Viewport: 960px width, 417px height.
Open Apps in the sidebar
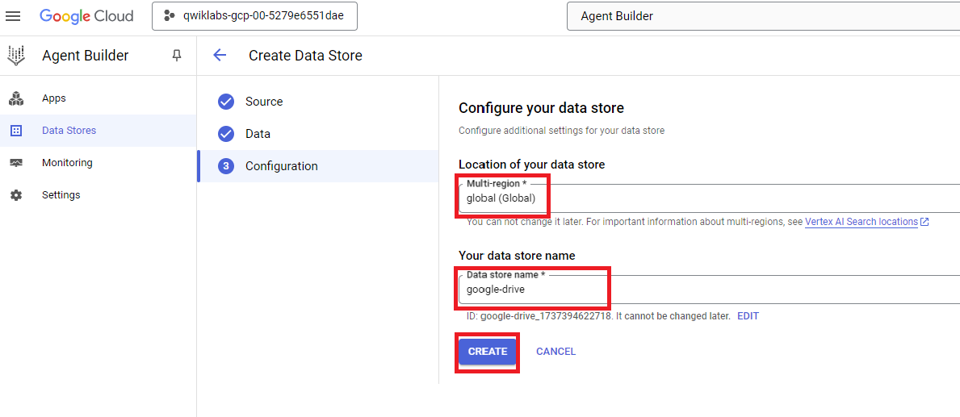point(98,98)
